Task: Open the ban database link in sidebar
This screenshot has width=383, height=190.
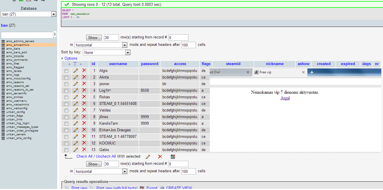Action: coord(4,25)
